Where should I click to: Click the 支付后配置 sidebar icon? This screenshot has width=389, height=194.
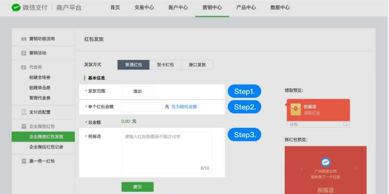(24, 112)
